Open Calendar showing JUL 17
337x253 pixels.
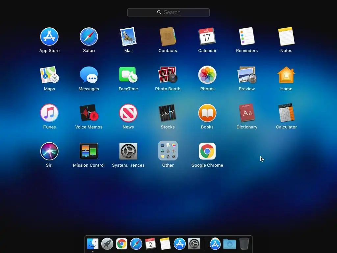tap(207, 37)
